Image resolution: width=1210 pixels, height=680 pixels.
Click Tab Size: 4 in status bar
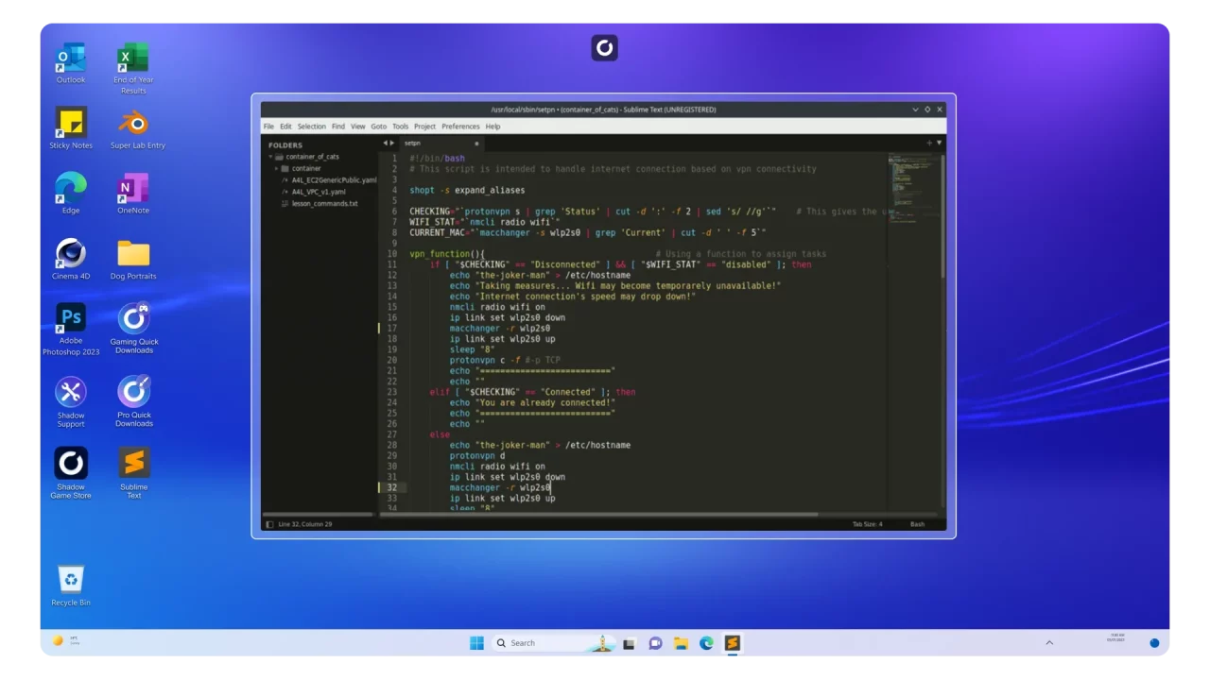pos(867,524)
